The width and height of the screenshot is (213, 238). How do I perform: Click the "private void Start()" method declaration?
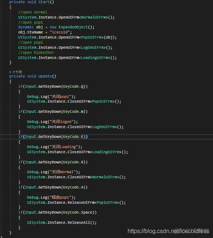coord(32,2)
